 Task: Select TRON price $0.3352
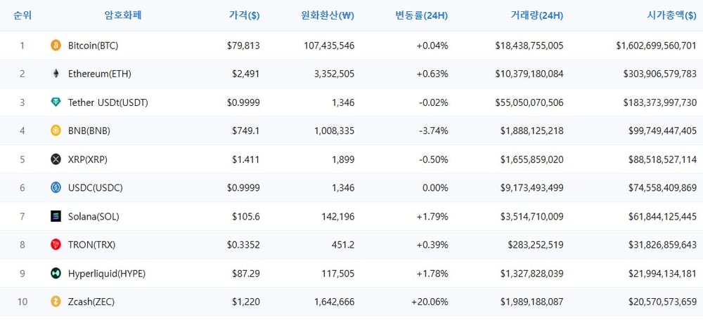(243, 245)
